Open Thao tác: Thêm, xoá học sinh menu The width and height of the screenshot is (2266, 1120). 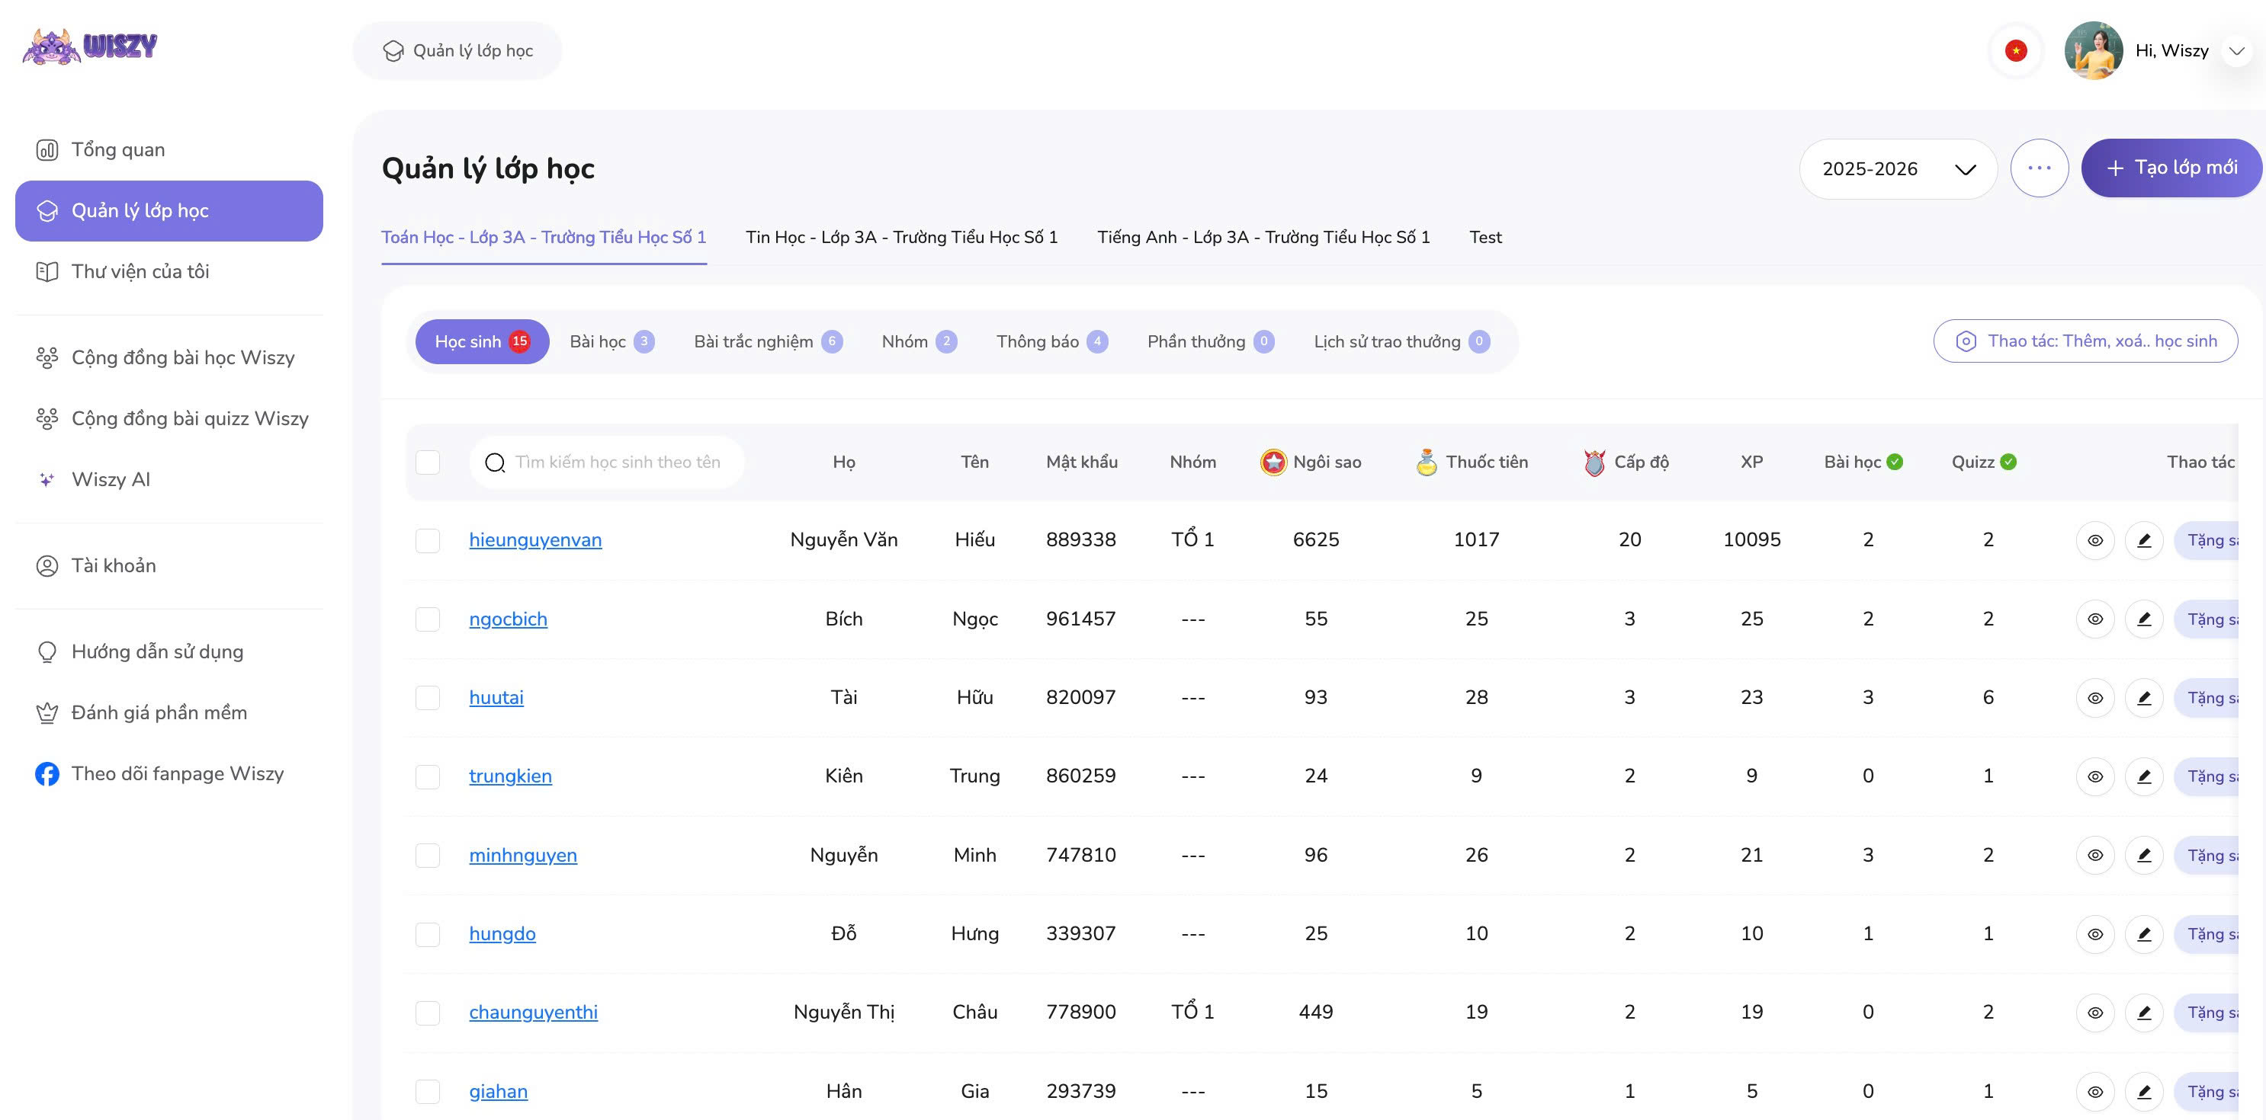tap(2085, 341)
